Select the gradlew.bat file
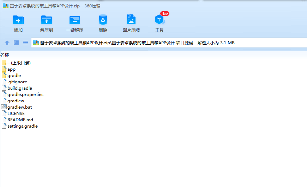307x187 pixels. [17, 107]
